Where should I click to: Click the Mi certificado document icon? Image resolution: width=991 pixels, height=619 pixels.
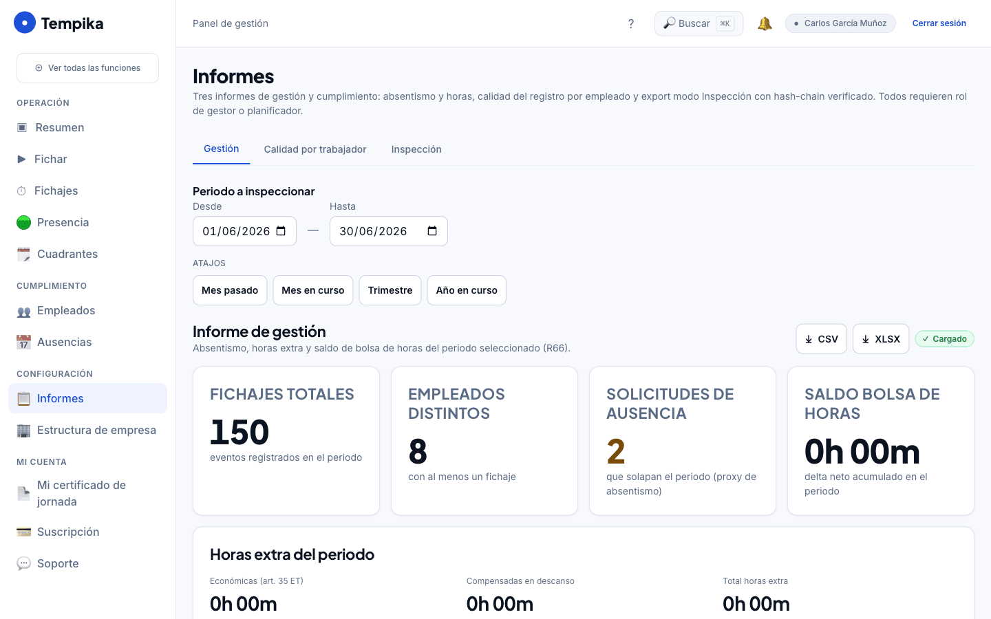(24, 493)
